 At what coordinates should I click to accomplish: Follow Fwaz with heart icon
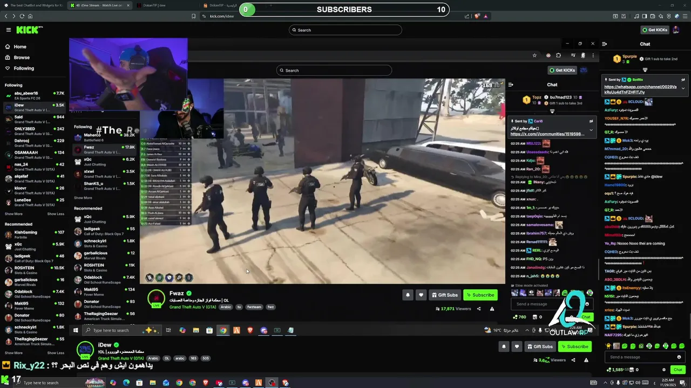click(x=421, y=295)
